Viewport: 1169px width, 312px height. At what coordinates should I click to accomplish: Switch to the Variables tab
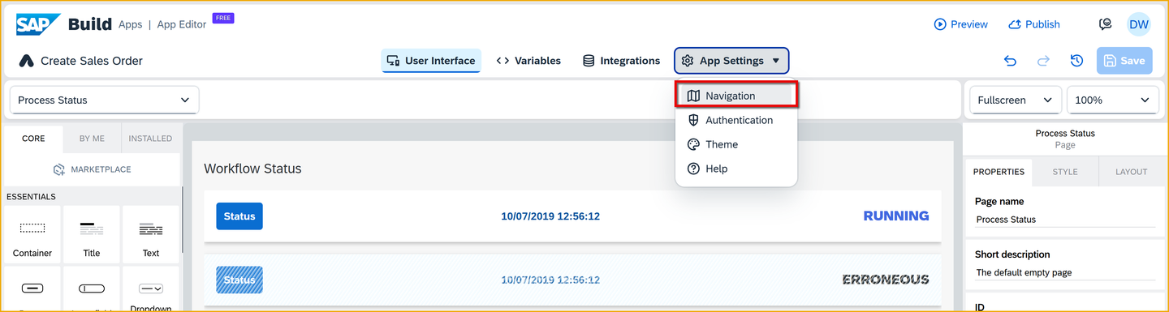click(x=528, y=61)
